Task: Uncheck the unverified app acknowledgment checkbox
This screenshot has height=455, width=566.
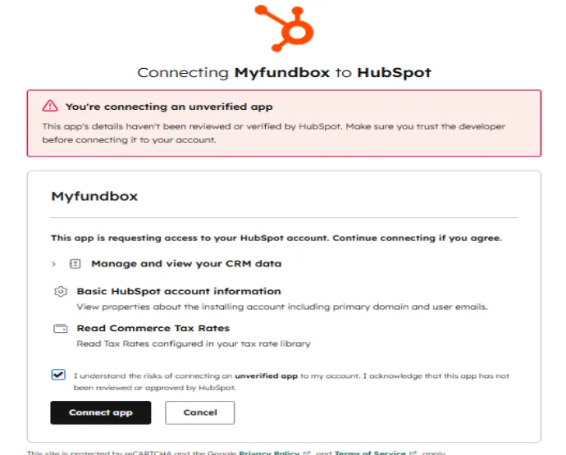Action: 58,375
